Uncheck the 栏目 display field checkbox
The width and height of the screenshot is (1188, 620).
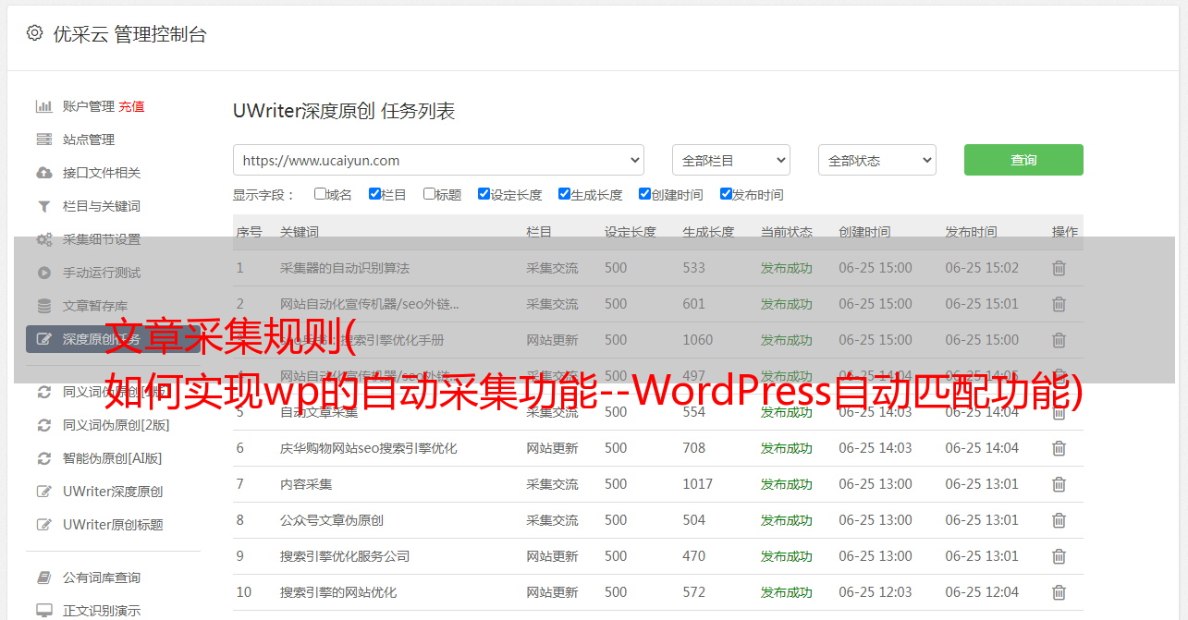point(374,194)
